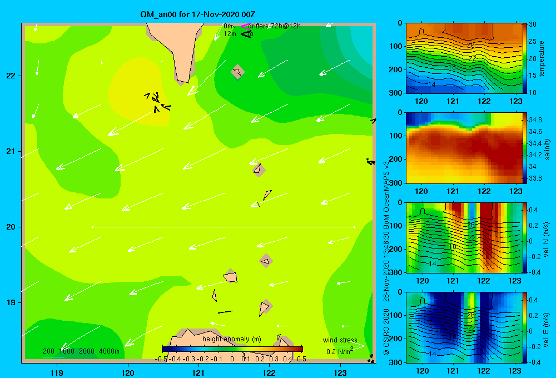Open the salinity depth-section panel
Viewport: 556px width, 378px height.
point(464,148)
